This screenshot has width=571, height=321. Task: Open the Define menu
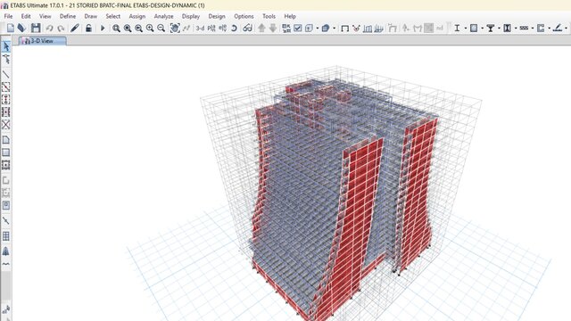click(68, 16)
